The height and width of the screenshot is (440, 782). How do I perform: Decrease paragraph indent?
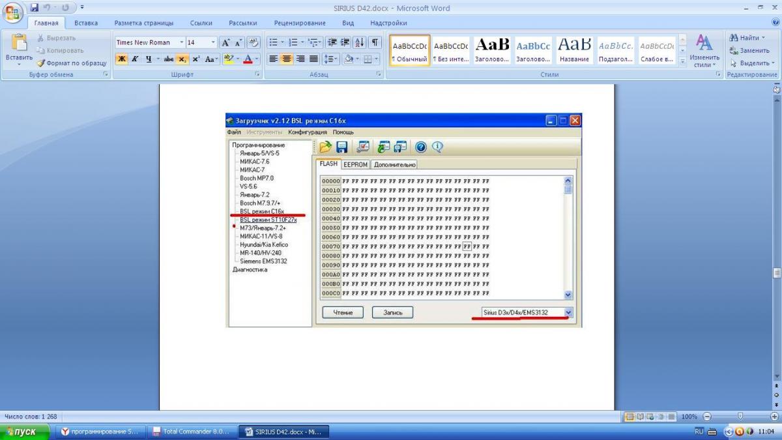[x=332, y=42]
